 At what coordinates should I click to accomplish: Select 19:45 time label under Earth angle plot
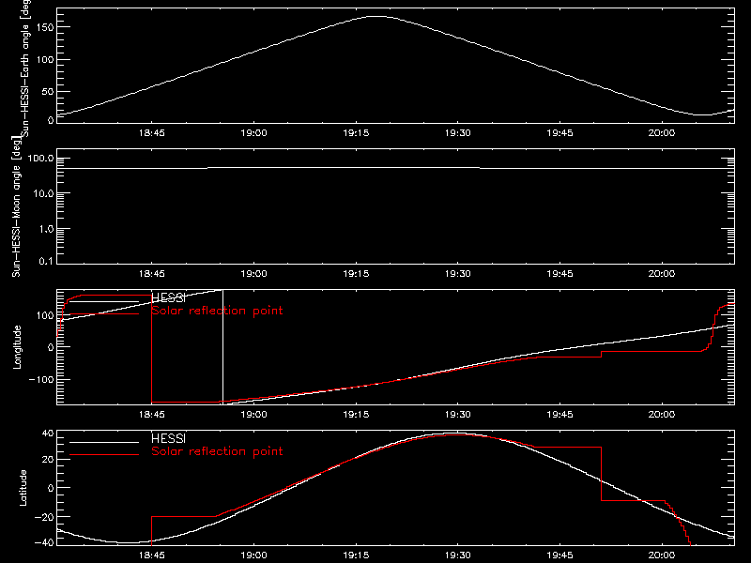(559, 132)
